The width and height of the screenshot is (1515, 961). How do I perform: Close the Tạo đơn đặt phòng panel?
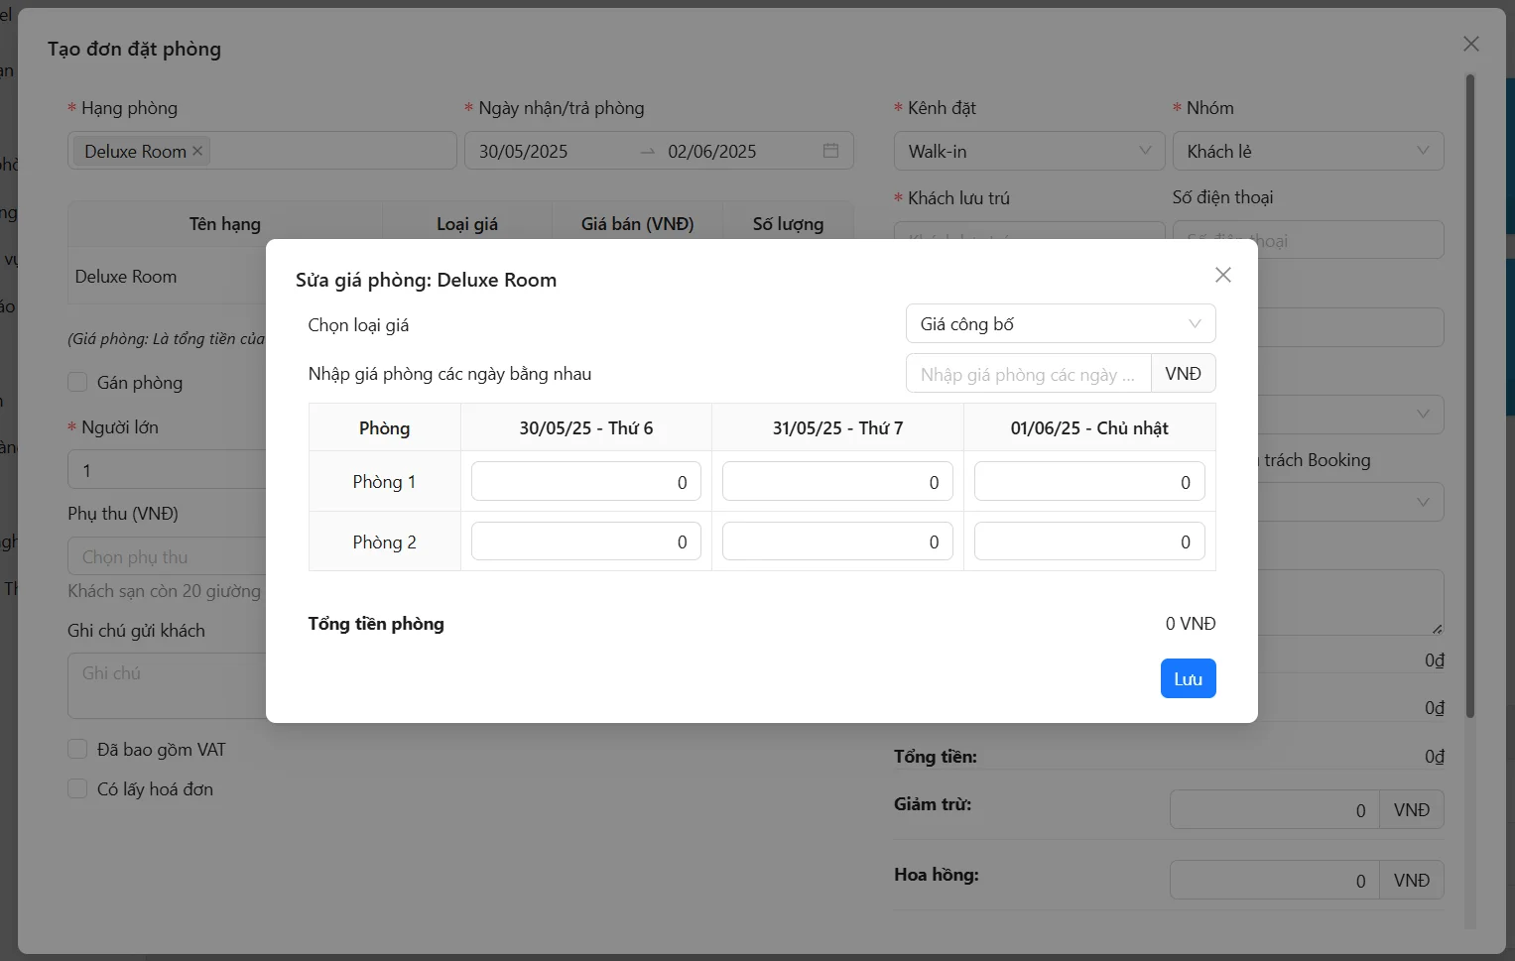pyautogui.click(x=1470, y=44)
